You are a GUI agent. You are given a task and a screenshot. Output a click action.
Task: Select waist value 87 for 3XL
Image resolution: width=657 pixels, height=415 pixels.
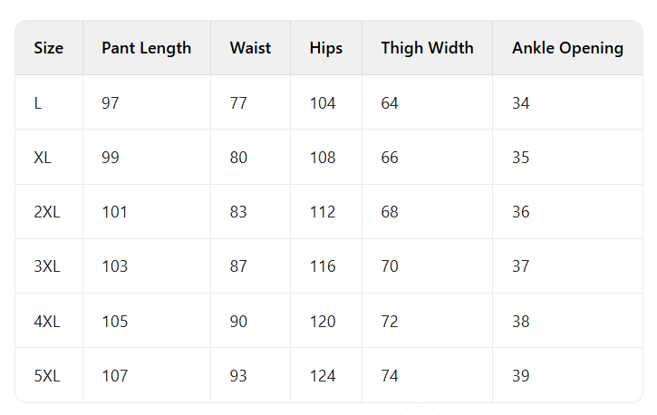(x=238, y=266)
